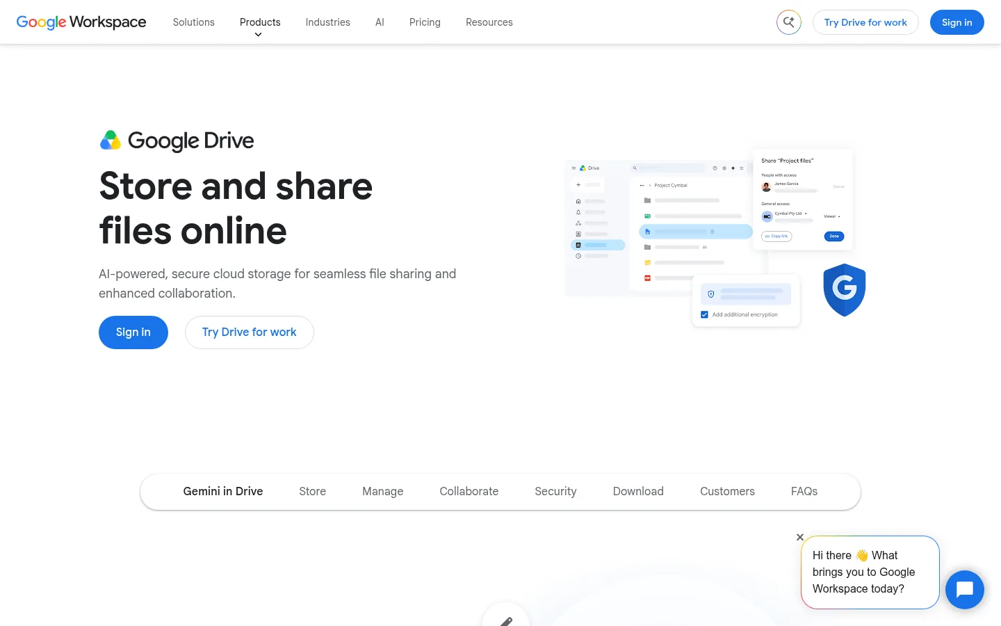Screen dimensions: 1001x626
Task: Select the Security tab
Action: coord(556,492)
